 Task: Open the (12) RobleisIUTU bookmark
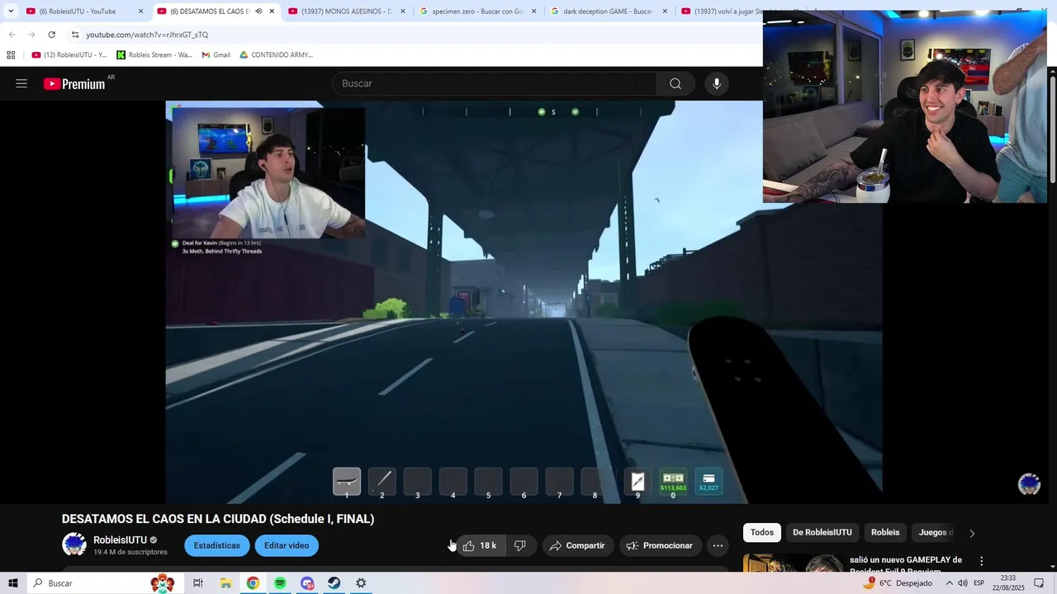[69, 55]
